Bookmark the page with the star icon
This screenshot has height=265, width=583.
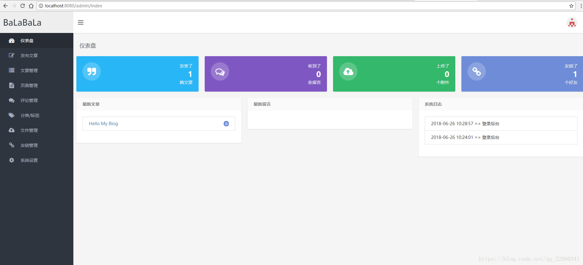coord(571,6)
